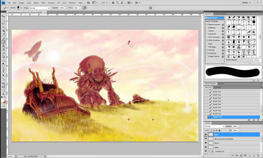Open the Flow slider arrow in options bar
The width and height of the screenshot is (263, 158).
coord(80,8)
